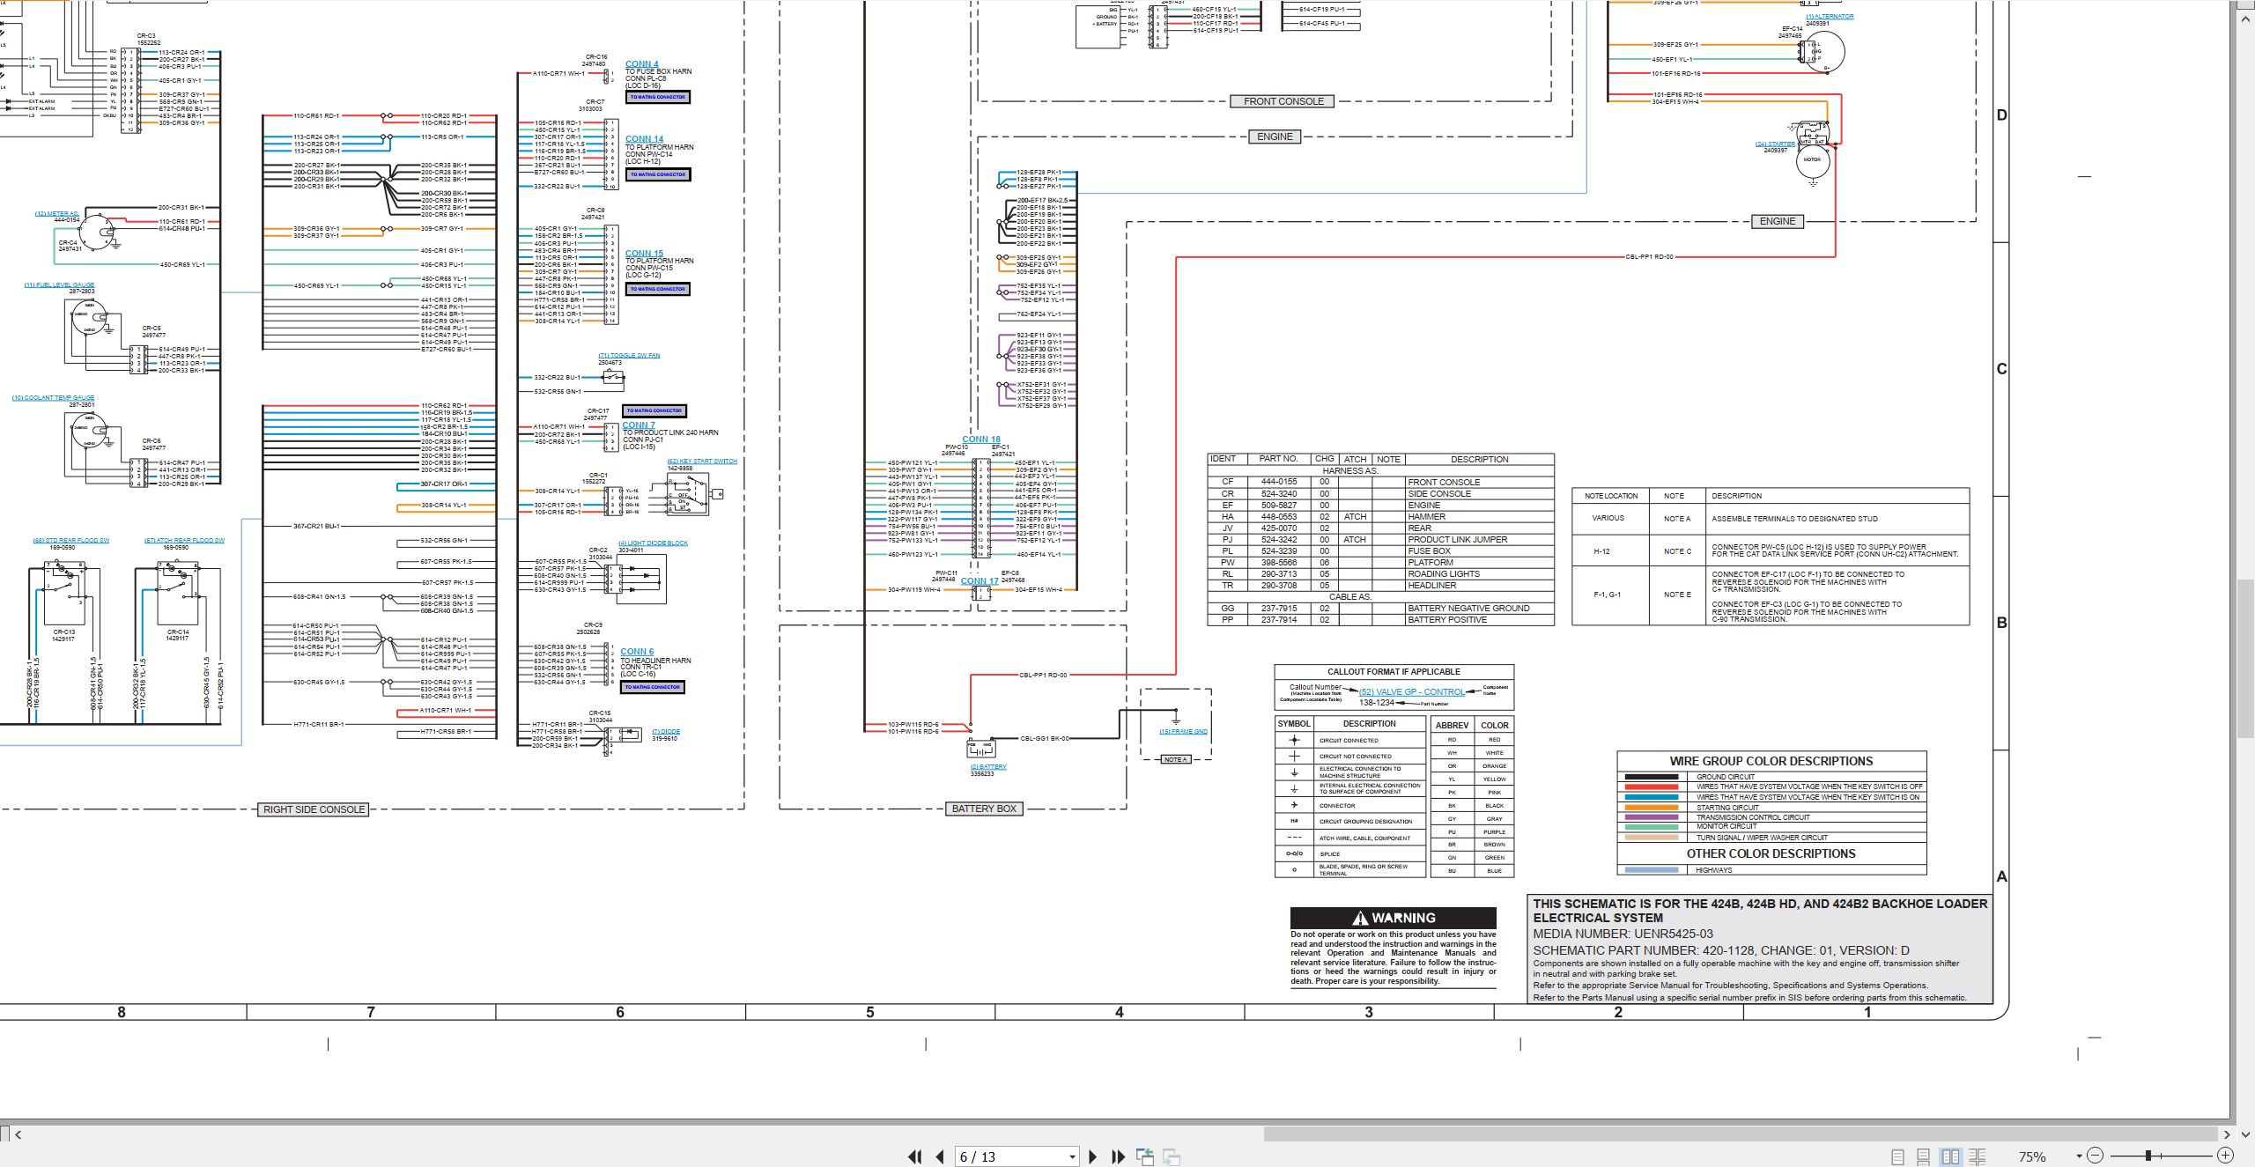Open the (15) FRAME GND link
The height and width of the screenshot is (1167, 2255).
pyautogui.click(x=1183, y=732)
